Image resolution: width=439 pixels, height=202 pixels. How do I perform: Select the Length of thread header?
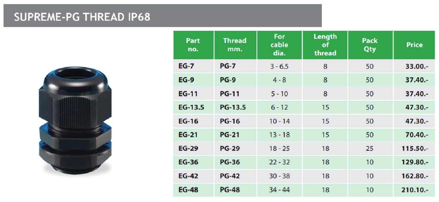[x=325, y=45]
